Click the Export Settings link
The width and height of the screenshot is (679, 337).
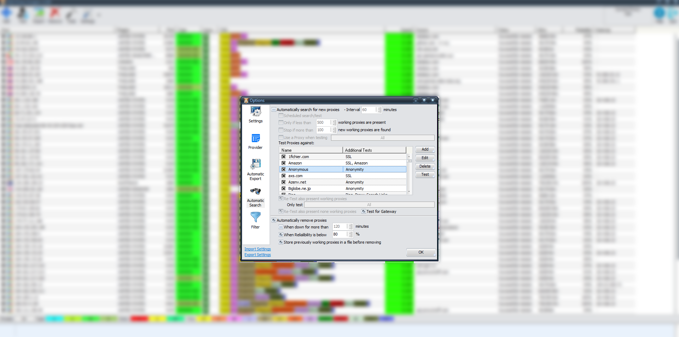257,255
